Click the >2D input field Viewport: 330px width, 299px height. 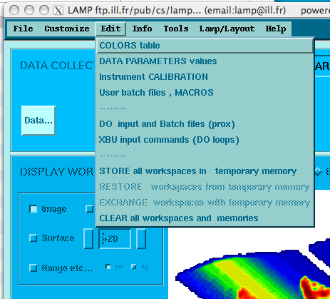[115, 238]
